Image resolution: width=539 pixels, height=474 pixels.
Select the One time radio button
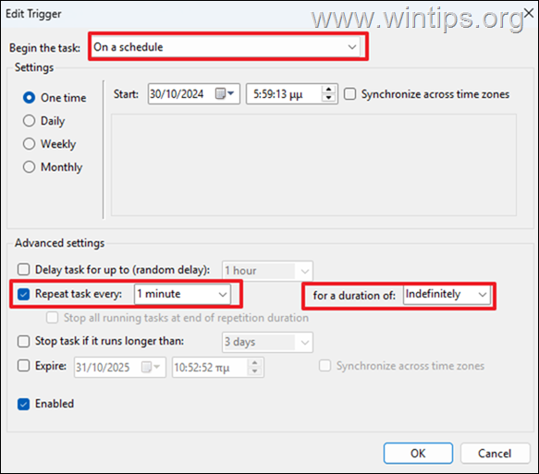pos(29,98)
